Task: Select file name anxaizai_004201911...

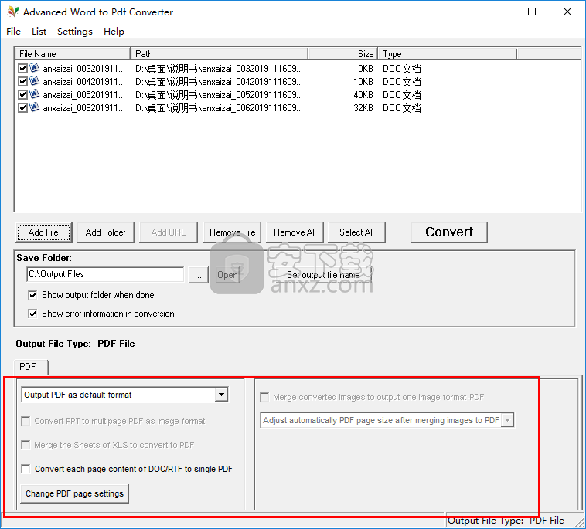Action: tap(83, 81)
